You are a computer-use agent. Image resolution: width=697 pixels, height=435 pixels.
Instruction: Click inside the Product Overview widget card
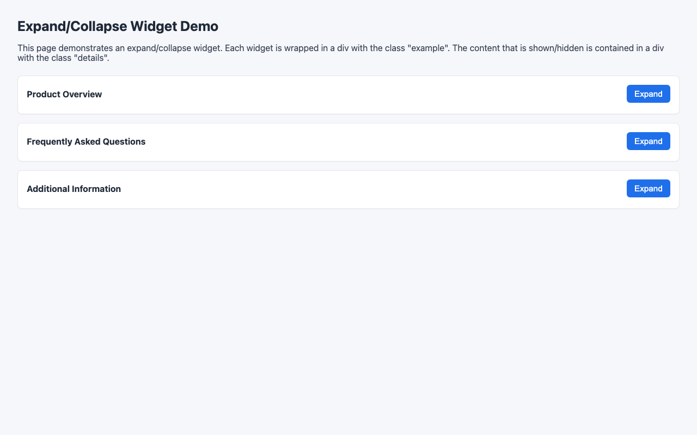pyautogui.click(x=348, y=95)
